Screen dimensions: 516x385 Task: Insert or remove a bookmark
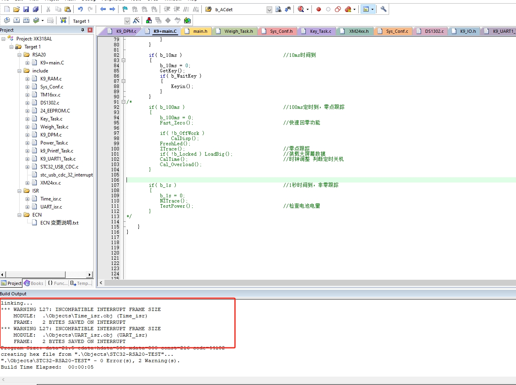click(x=125, y=9)
